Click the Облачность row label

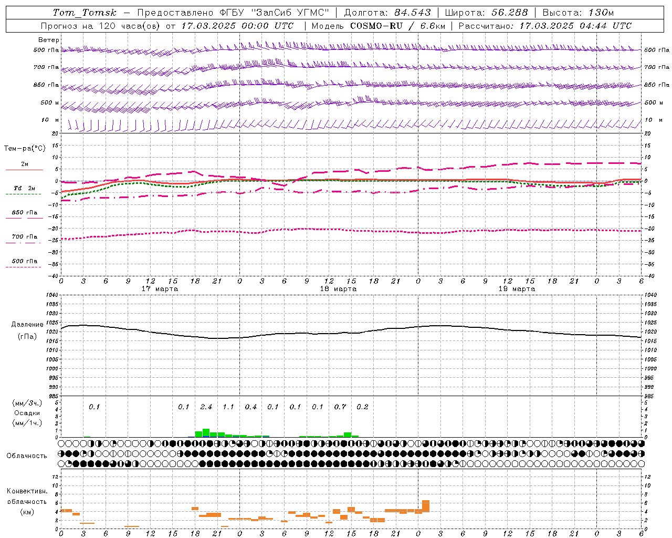pos(27,456)
